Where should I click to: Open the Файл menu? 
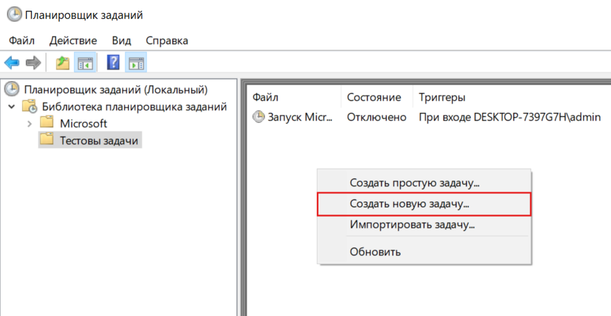[21, 41]
